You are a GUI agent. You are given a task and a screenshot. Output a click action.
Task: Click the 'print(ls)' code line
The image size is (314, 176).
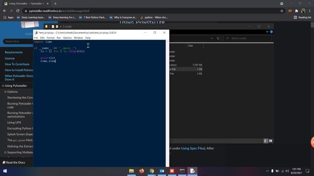click(48, 58)
